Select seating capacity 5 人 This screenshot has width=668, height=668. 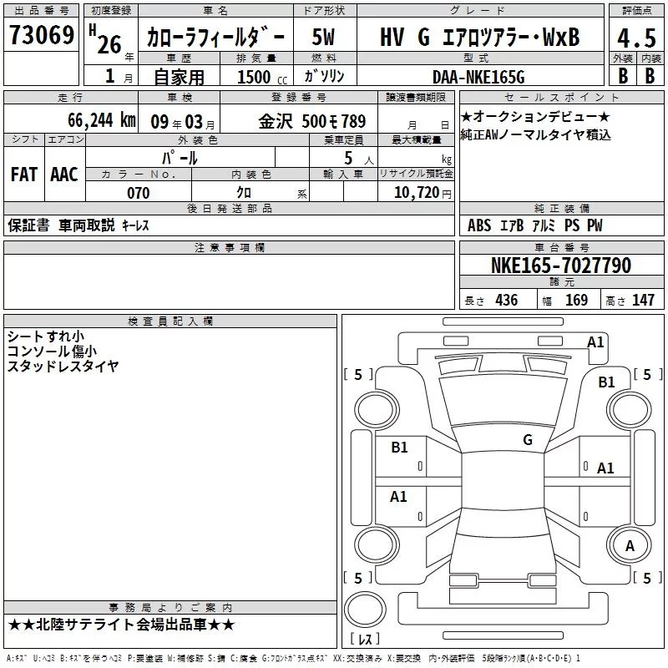(x=359, y=159)
